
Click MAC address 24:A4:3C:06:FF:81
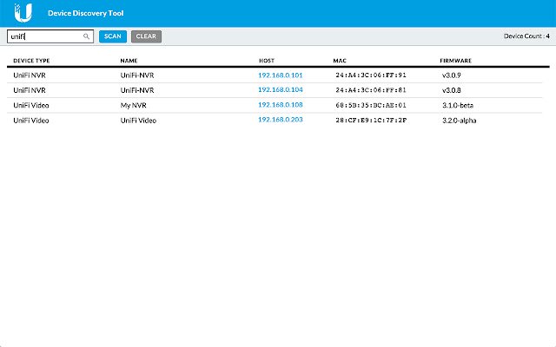(x=371, y=90)
